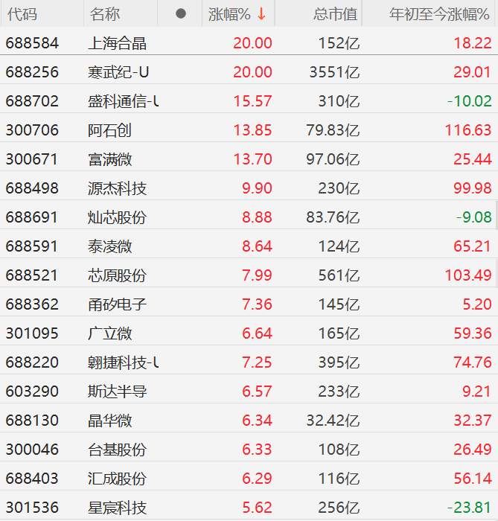Select the 盛科通信 stock name

[123, 101]
